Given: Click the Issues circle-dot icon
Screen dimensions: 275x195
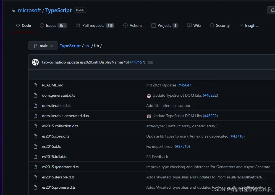Looking at the screenshot, I should [42, 25].
